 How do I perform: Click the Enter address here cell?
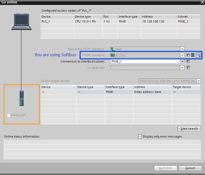(x=152, y=92)
